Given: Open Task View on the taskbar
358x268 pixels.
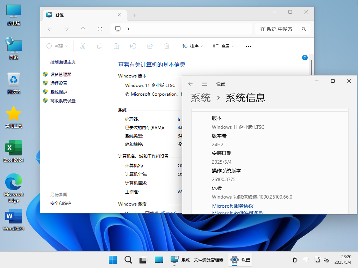Looking at the screenshot, I should tap(143, 260).
